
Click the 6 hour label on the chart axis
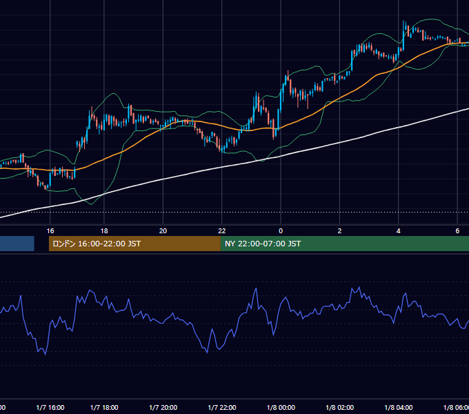(457, 231)
